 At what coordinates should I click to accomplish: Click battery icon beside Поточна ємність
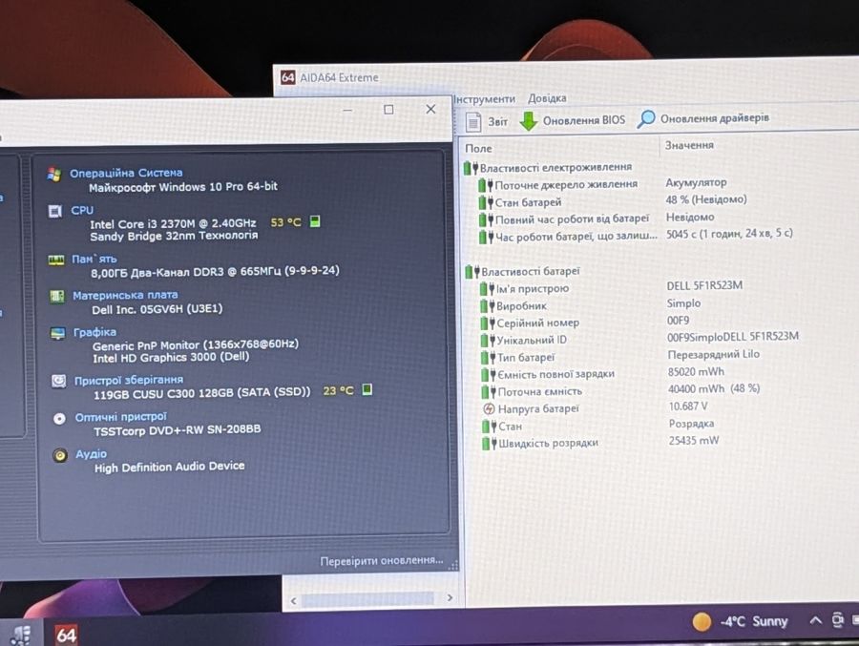point(489,392)
